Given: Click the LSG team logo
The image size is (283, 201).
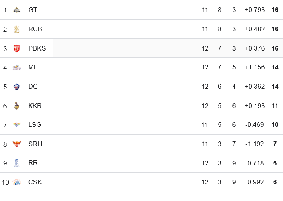Looking at the screenshot, I should click(17, 125).
